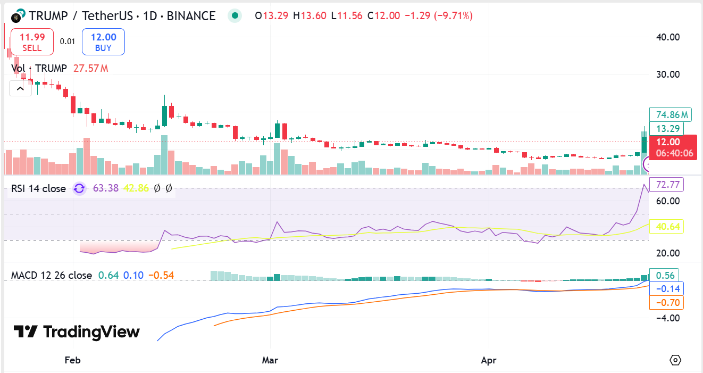Click the yellow 40.64 RSI average label
Image resolution: width=703 pixels, height=373 pixels.
point(667,227)
